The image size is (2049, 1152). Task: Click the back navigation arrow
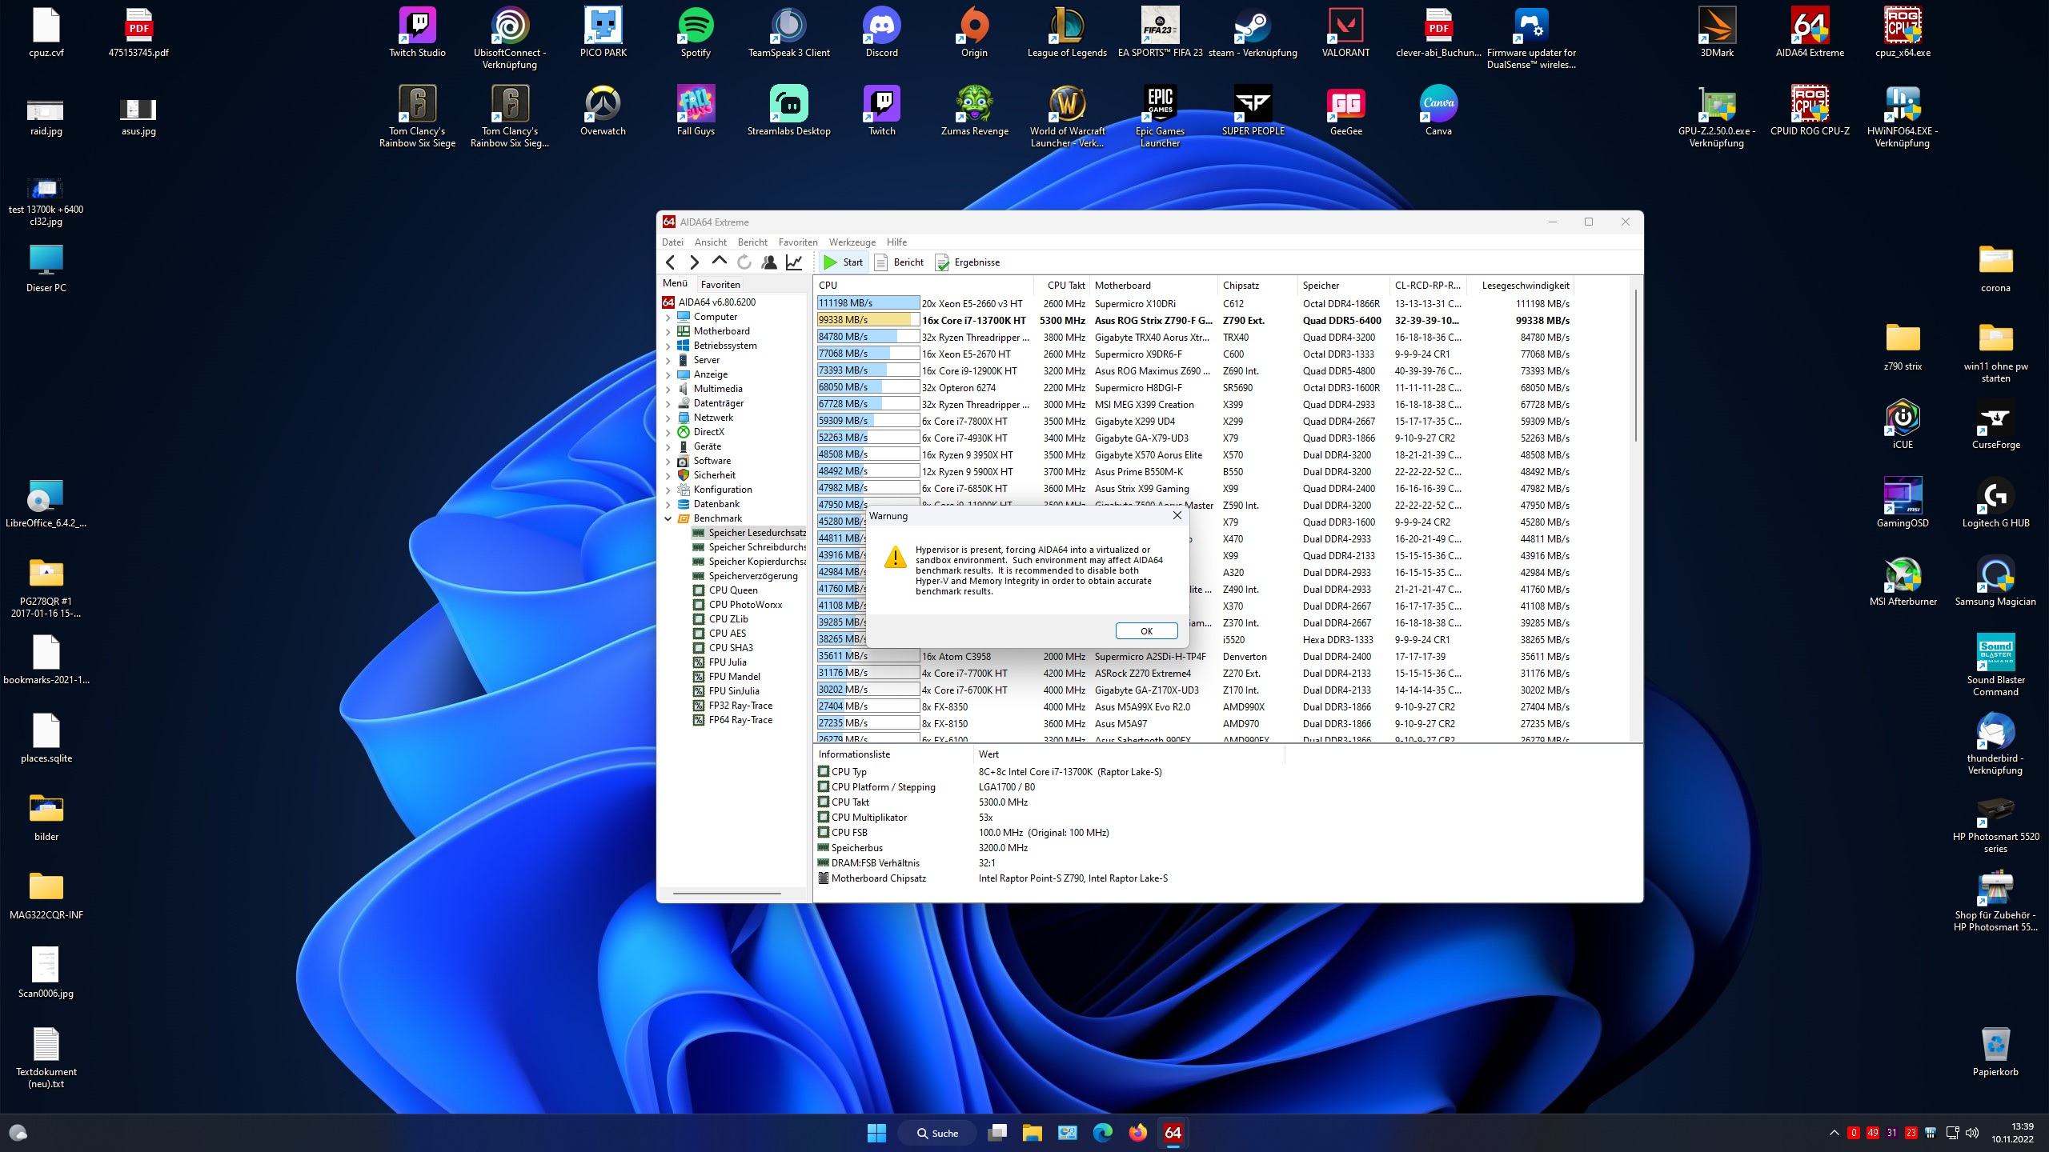671,262
